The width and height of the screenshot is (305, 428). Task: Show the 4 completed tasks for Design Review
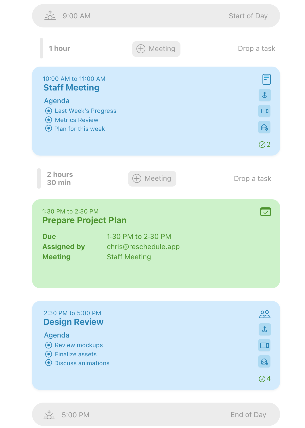pyautogui.click(x=265, y=379)
